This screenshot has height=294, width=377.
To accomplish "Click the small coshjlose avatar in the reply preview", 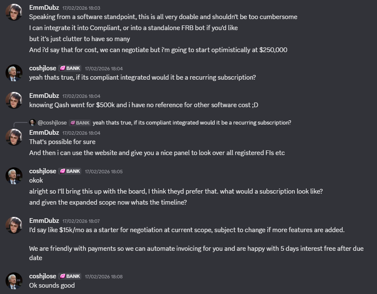I will point(32,123).
